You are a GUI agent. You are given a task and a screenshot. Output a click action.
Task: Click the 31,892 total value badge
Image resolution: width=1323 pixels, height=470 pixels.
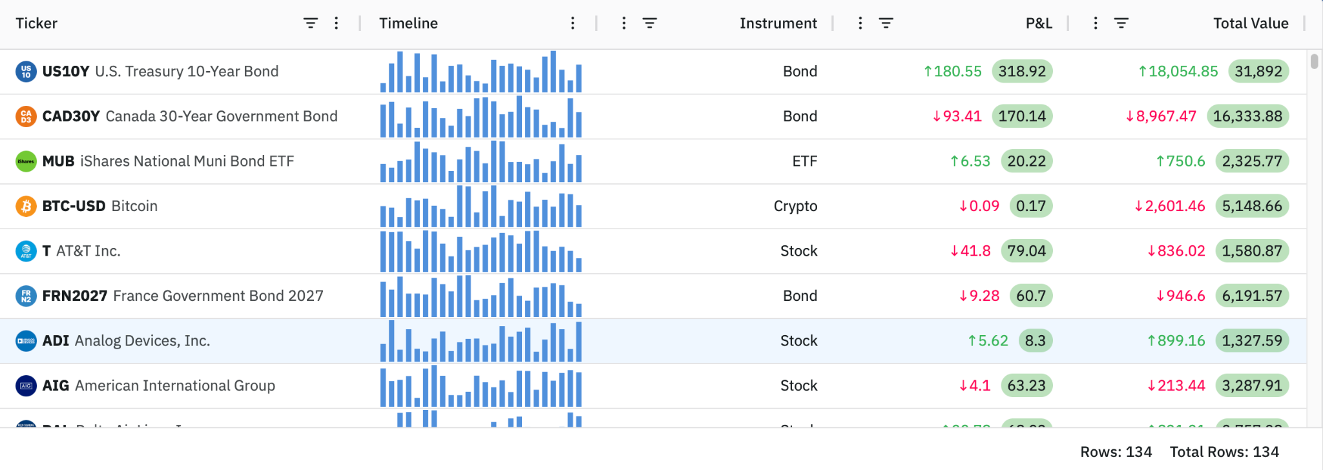coord(1258,72)
